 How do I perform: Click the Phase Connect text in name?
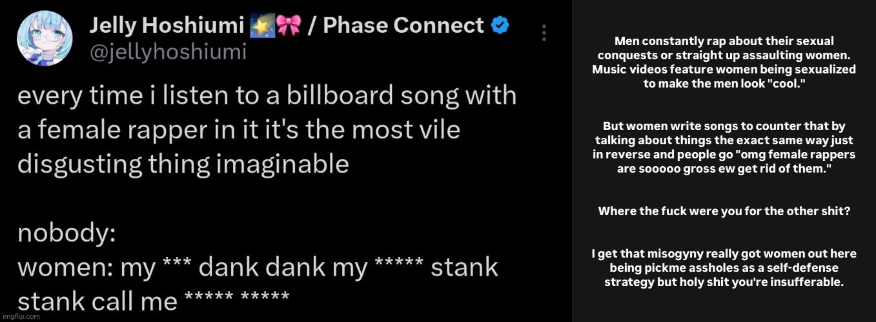(403, 26)
